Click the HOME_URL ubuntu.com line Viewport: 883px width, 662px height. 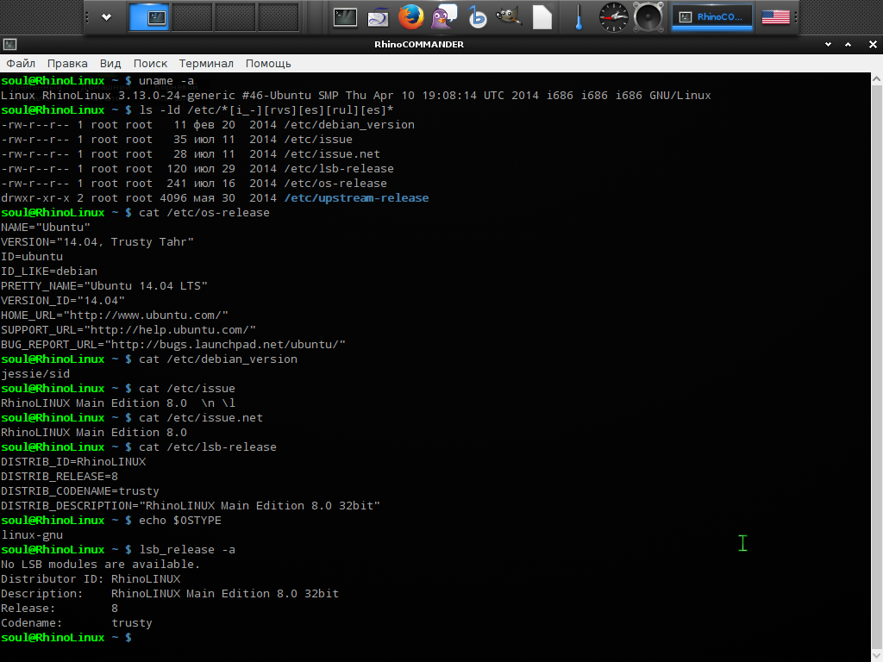(x=115, y=315)
